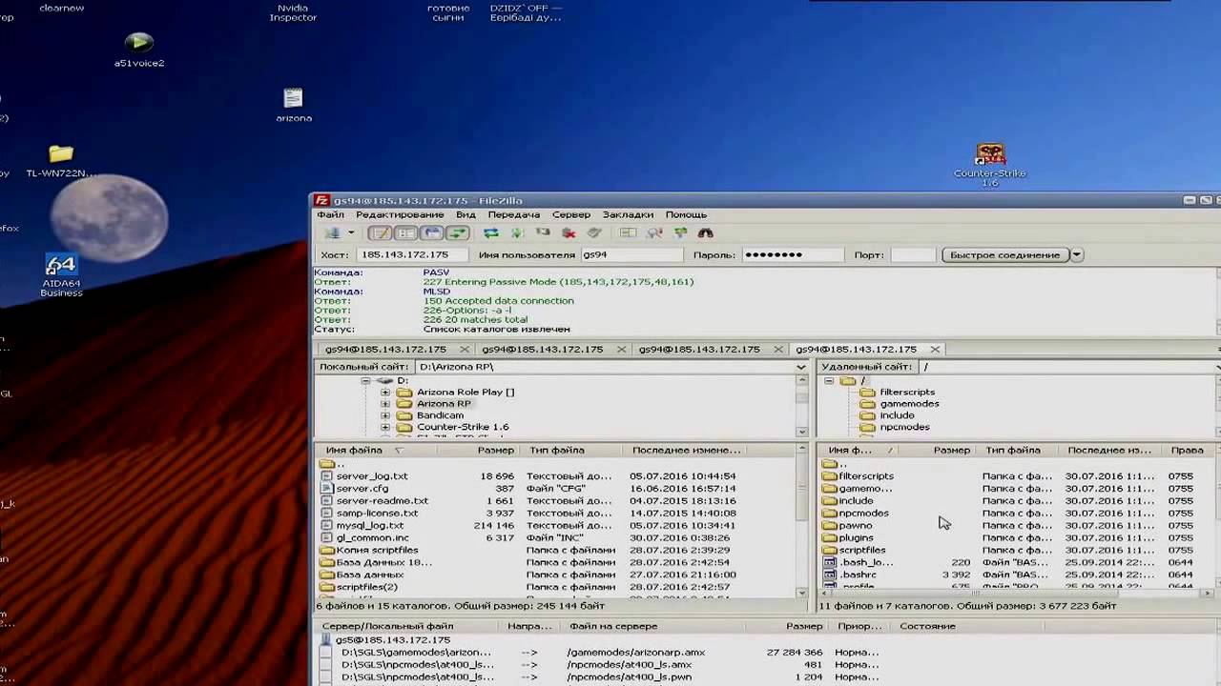1221x686 pixels.
Task: Collapse the D: drive tree node
Action: [365, 381]
